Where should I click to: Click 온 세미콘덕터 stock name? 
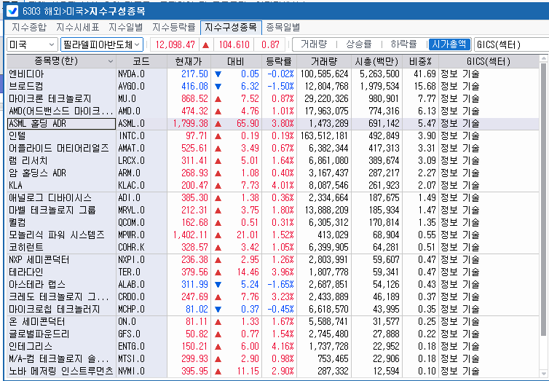click(36, 322)
